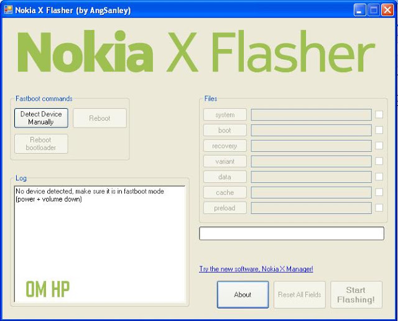This screenshot has height=321, width=398.
Task: Click the variant file button
Action: point(225,161)
